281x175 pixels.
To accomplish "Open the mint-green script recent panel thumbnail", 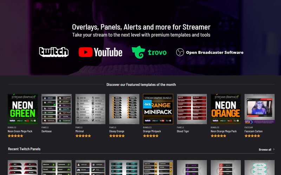I will 260,168.
